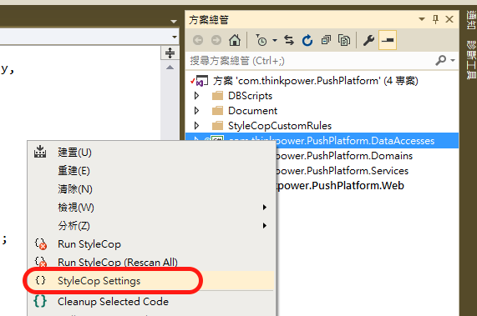Open the pending changes filter clock icon

(261, 40)
